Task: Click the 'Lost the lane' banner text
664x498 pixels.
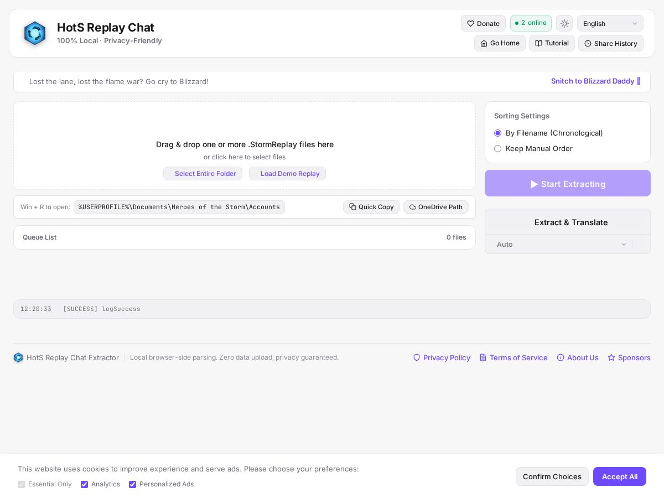Action: pos(119,81)
